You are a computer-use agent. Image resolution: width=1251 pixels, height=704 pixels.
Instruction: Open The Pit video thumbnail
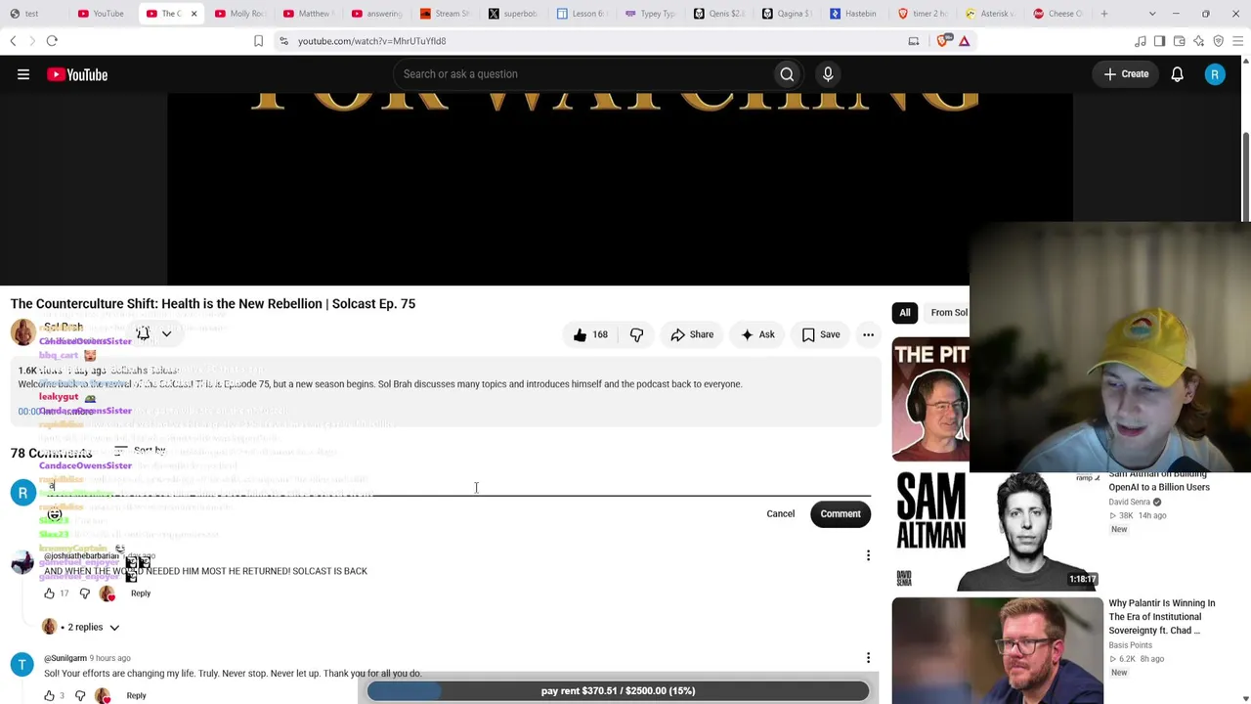point(930,400)
